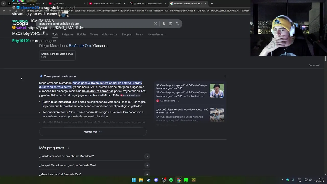Viewport: 327px width, 184px height.
Task: Open Kick app from taskbar
Action: coord(186,180)
